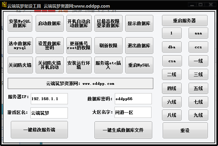Click the 显示数据库 button
The width and height of the screenshot is (218, 146).
point(139,23)
